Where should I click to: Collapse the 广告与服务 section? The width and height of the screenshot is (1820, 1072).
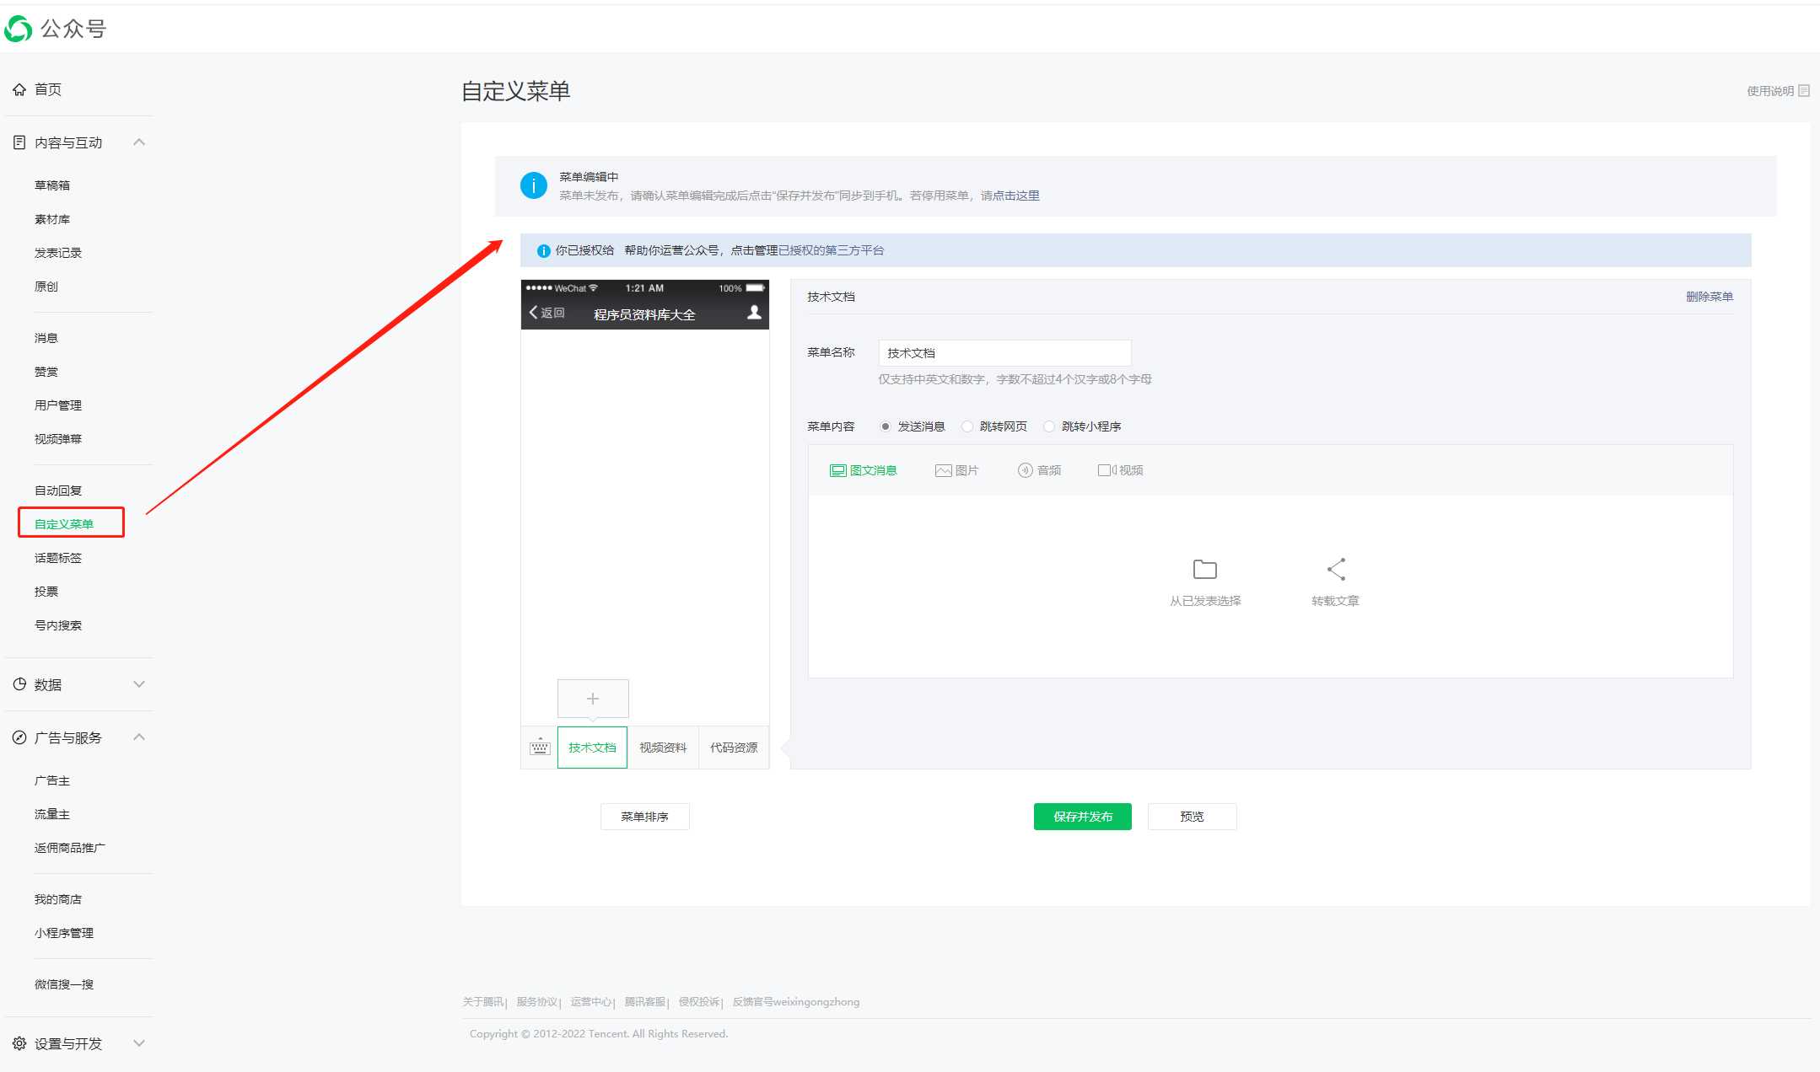[x=139, y=737]
